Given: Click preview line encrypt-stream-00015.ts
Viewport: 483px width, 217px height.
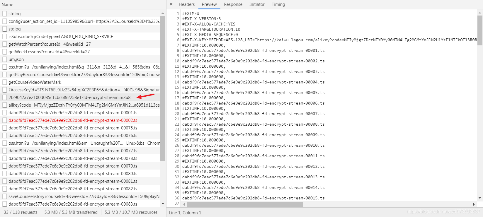Looking at the screenshot, I should pos(254,198).
